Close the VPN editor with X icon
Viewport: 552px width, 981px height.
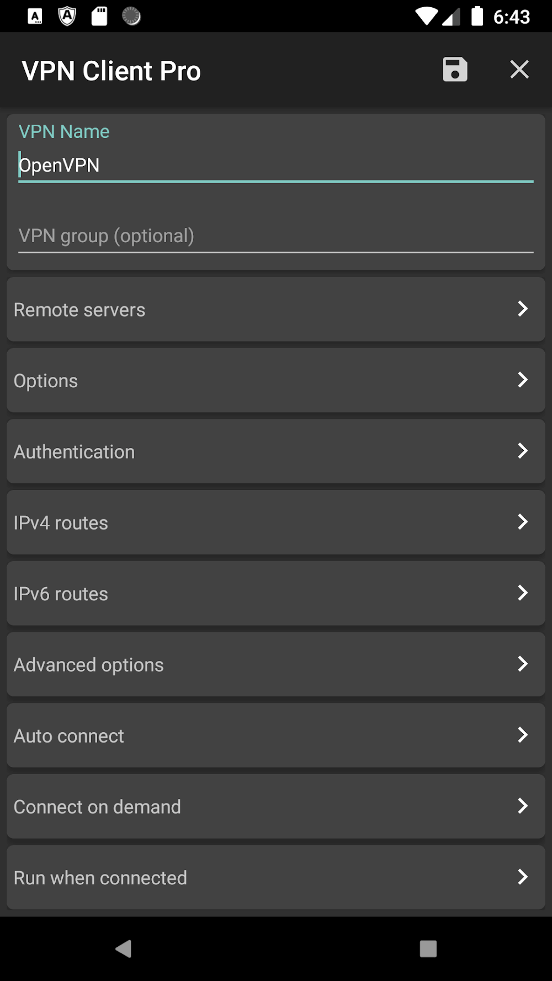click(519, 70)
